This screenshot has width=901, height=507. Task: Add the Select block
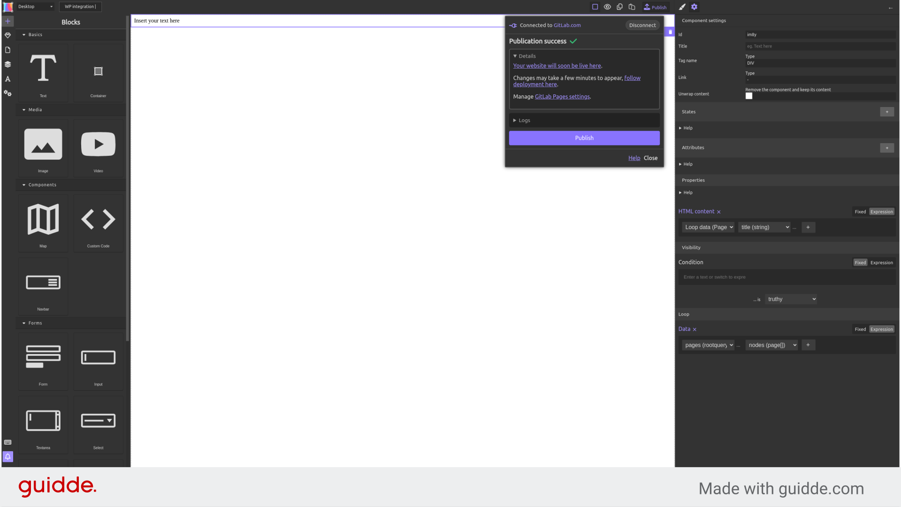(98, 425)
